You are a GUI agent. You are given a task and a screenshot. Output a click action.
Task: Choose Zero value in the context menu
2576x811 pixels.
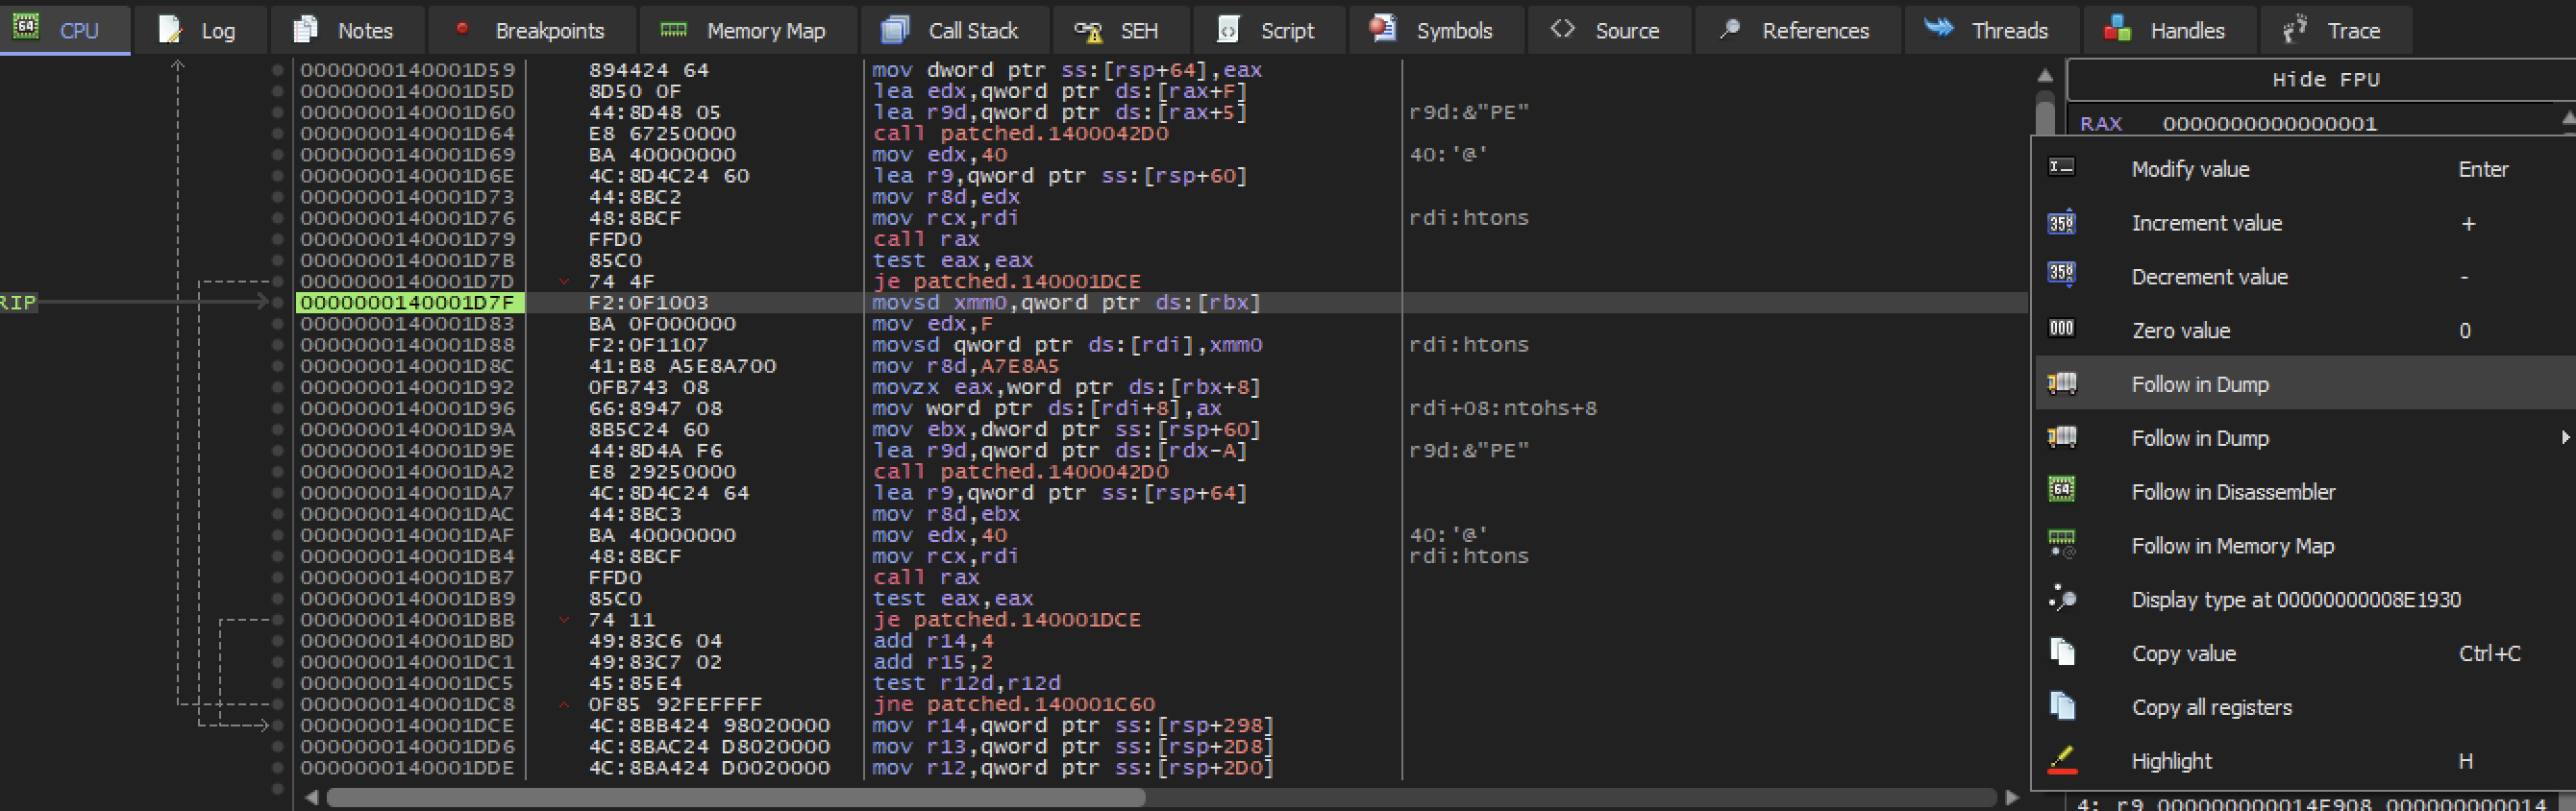click(x=2304, y=331)
